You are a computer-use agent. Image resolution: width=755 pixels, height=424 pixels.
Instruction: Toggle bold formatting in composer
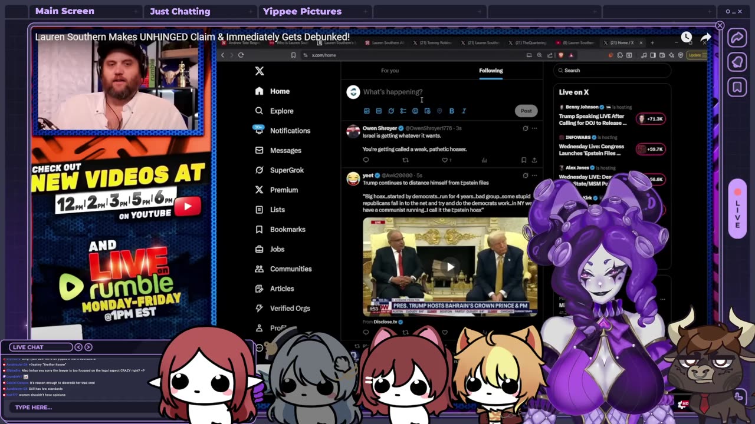pyautogui.click(x=452, y=111)
